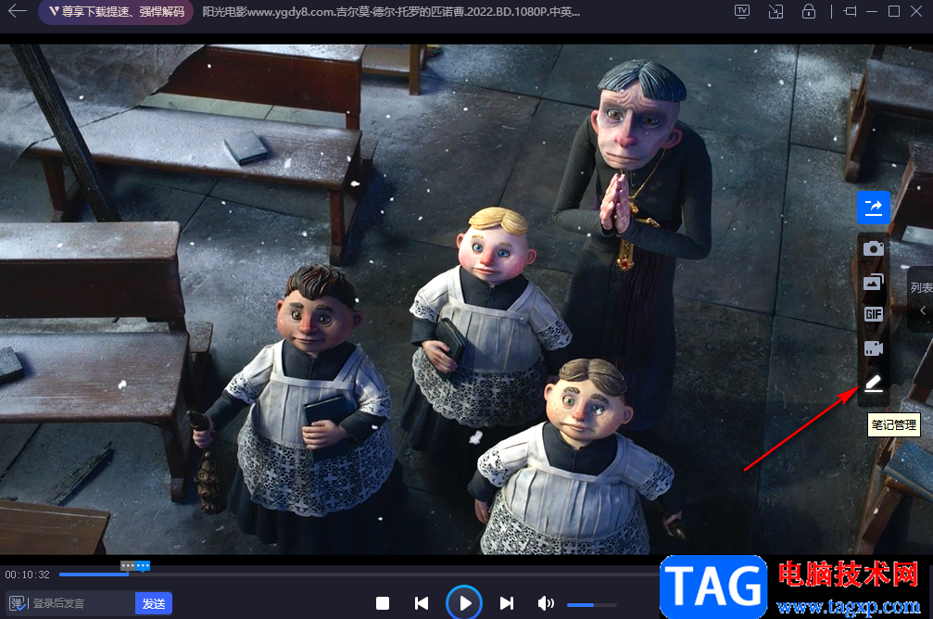This screenshot has width=933, height=619.
Task: Pin the player window on top
Action: tap(851, 11)
